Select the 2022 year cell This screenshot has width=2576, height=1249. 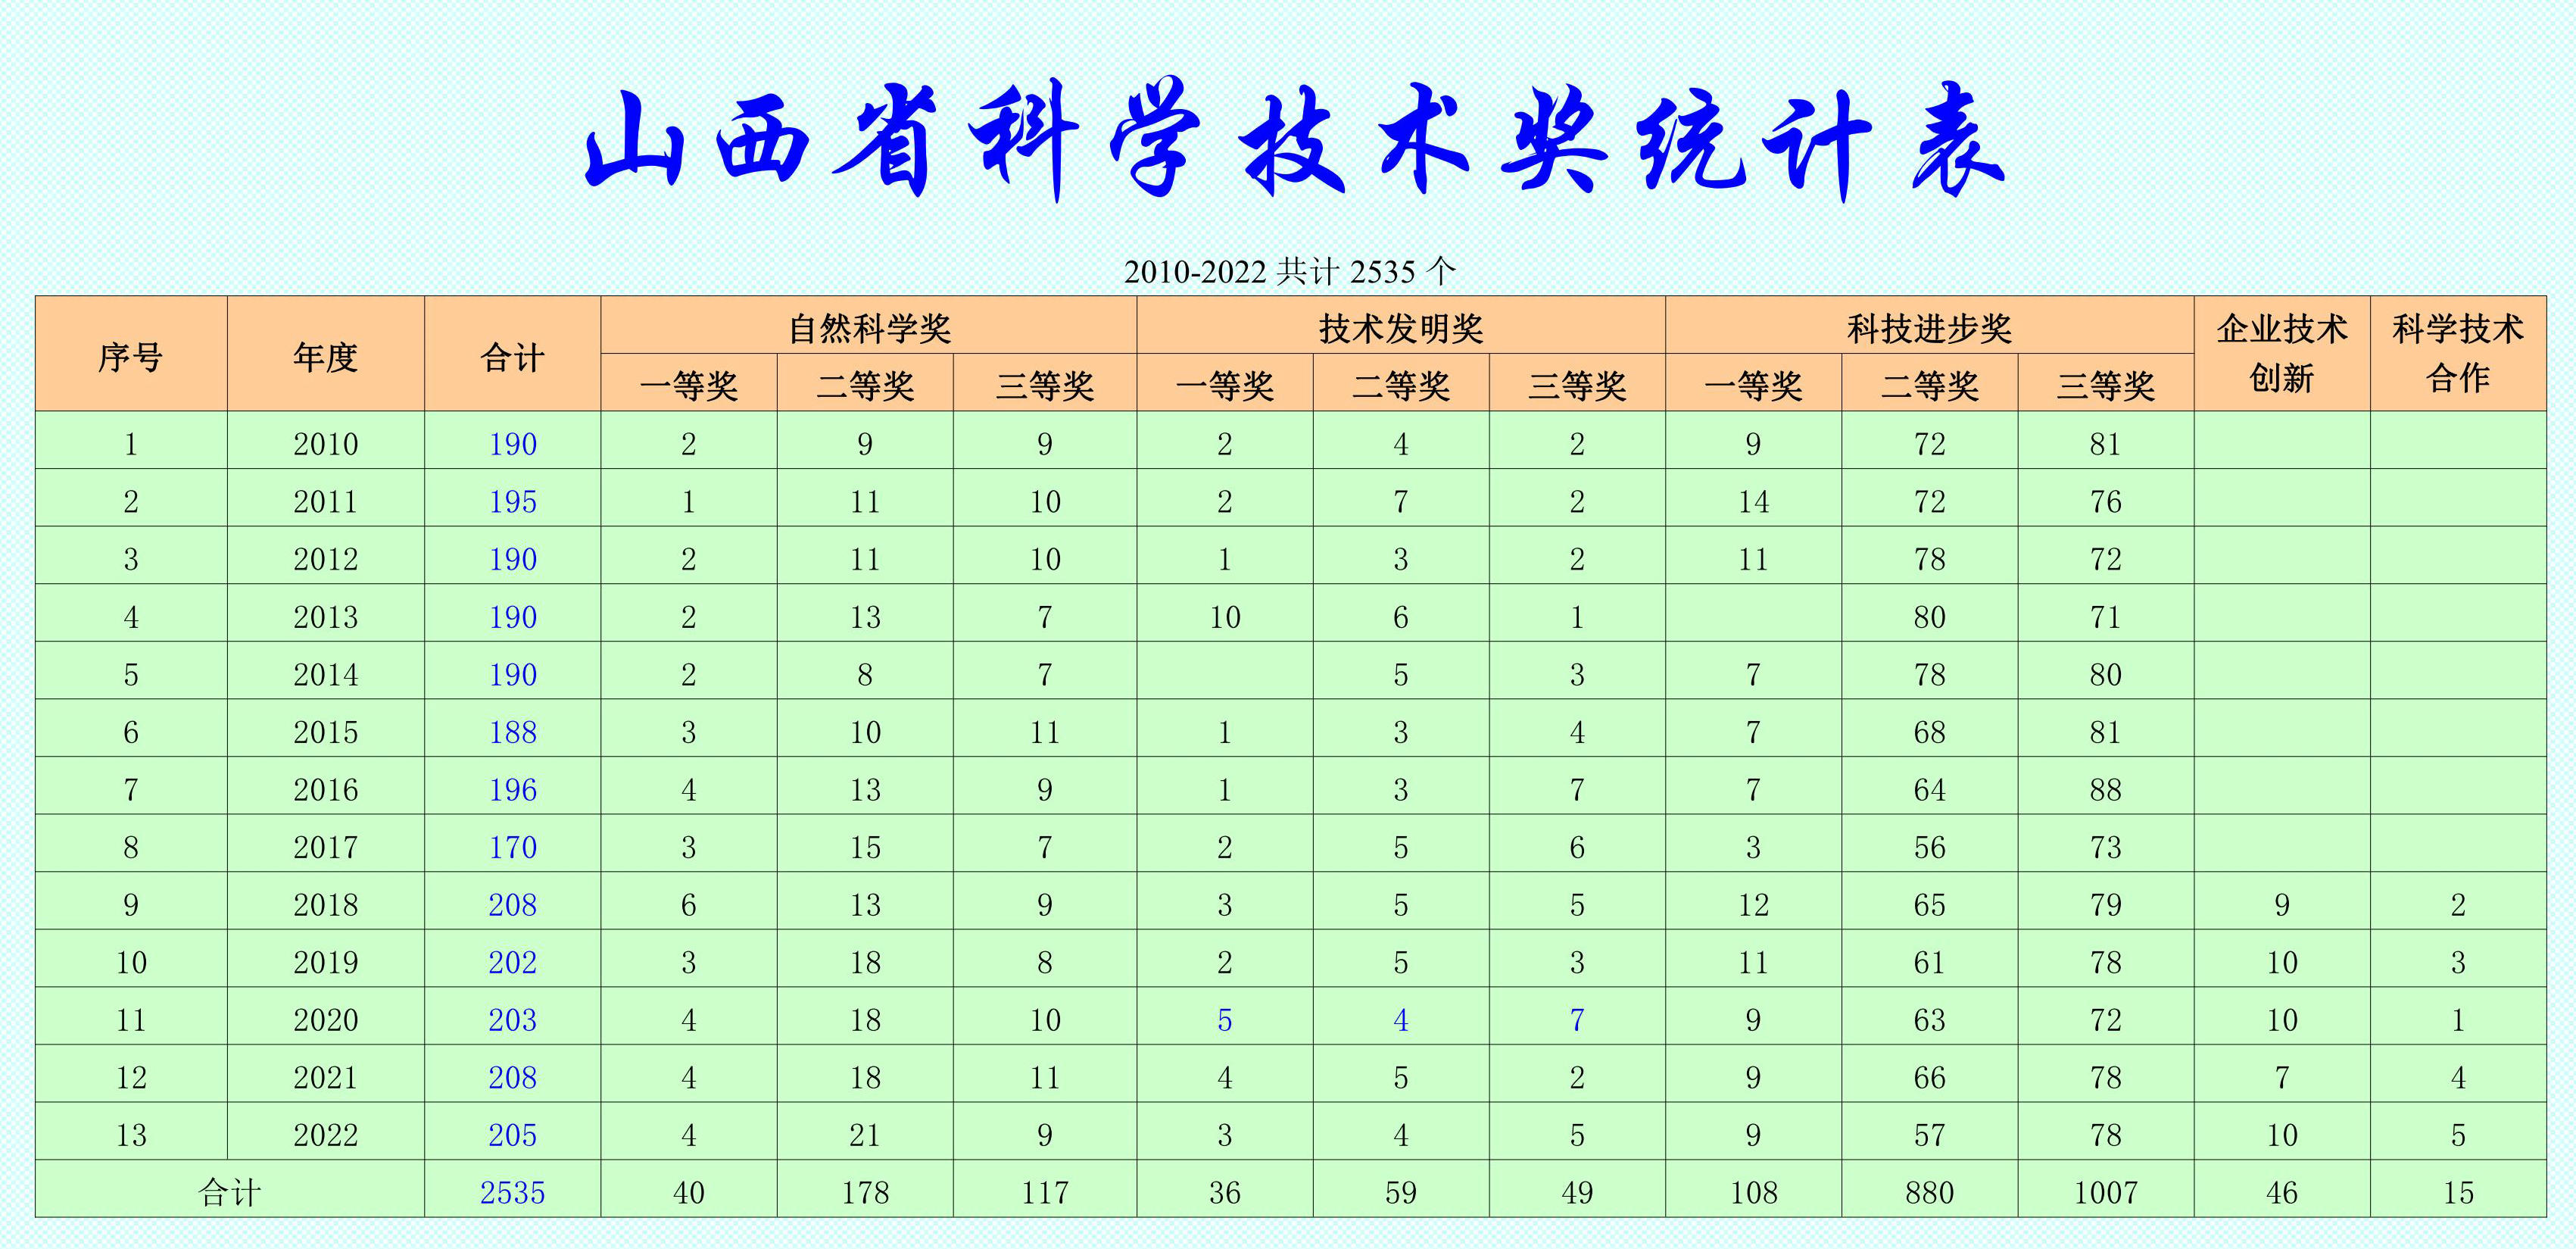point(325,1134)
